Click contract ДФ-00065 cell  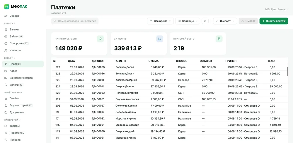[98, 67]
